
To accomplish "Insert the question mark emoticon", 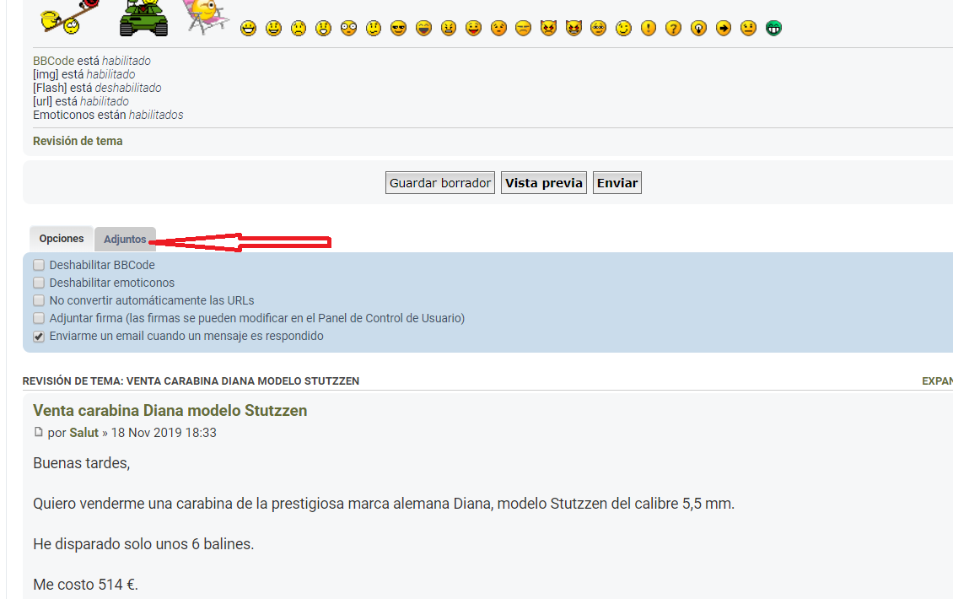I will point(673,29).
